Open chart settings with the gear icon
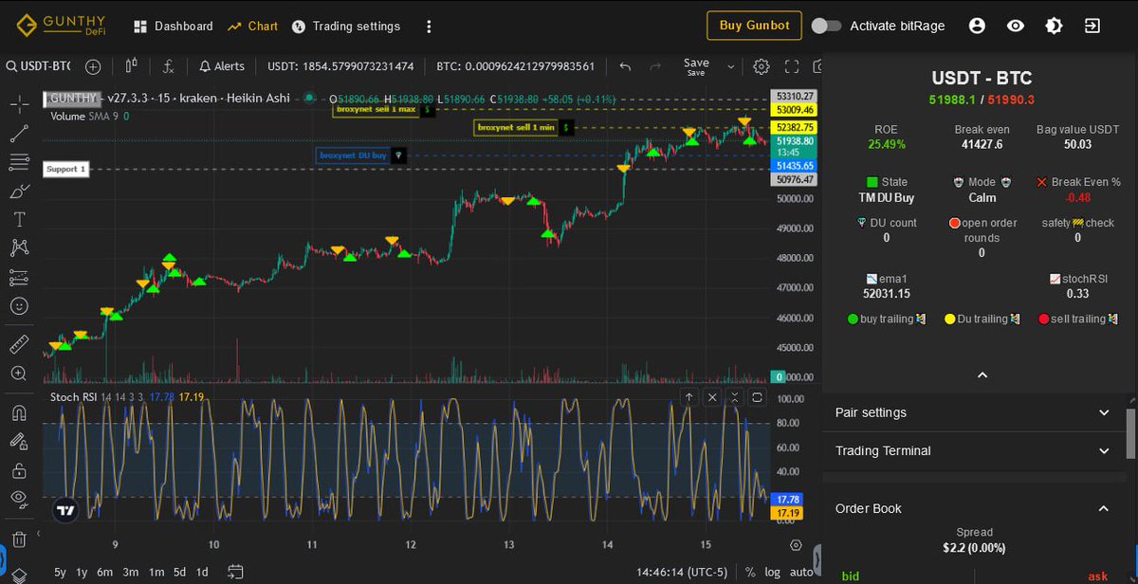 point(761,66)
